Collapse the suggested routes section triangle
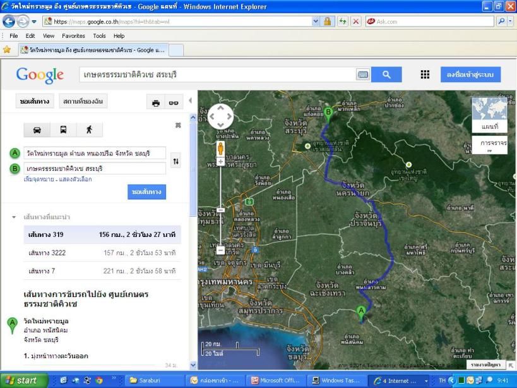The image size is (517, 388). [14, 217]
